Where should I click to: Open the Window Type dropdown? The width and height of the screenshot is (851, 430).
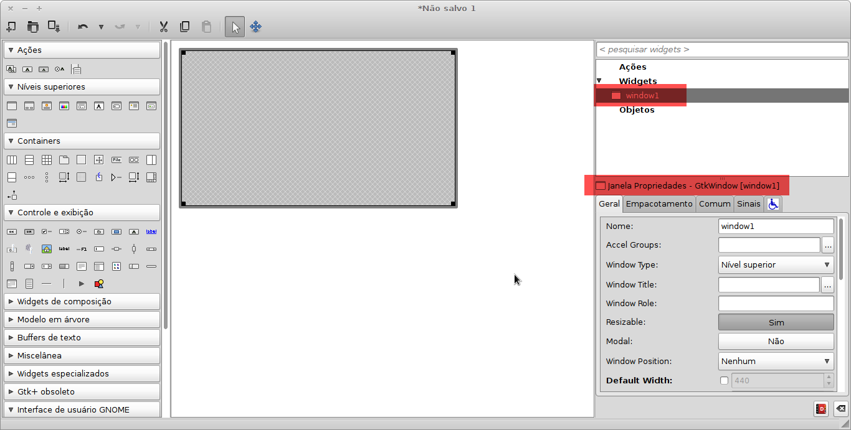tap(776, 264)
